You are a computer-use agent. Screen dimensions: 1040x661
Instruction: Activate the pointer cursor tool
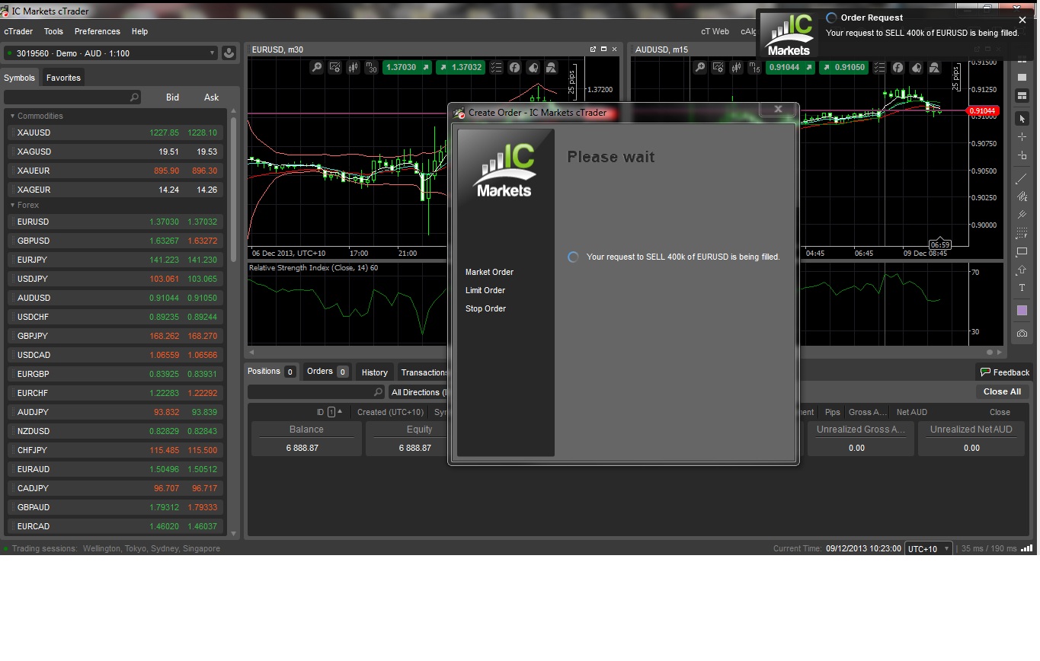point(1022,119)
